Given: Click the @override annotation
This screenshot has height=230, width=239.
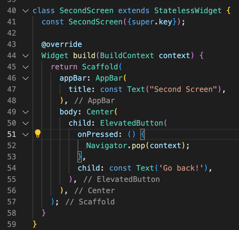Looking at the screenshot, I should click(x=61, y=44).
